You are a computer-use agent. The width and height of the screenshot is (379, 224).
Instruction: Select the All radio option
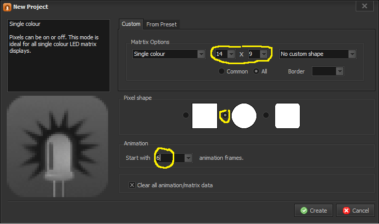256,71
